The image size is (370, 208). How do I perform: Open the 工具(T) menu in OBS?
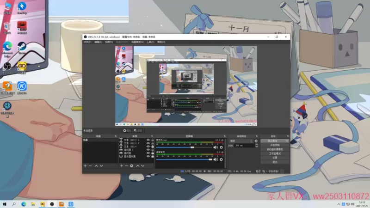pos(150,42)
